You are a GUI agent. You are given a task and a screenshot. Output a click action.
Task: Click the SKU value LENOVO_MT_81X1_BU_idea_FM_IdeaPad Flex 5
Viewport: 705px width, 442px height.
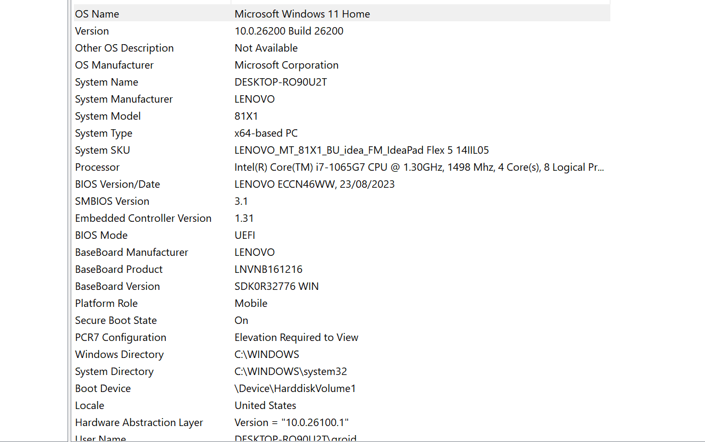pyautogui.click(x=362, y=150)
